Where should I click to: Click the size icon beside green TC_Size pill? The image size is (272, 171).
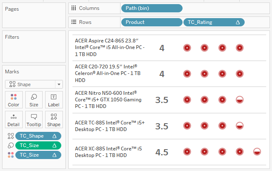point(11,145)
